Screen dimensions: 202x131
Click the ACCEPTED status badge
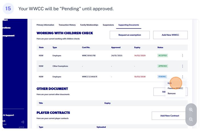tap(163, 55)
